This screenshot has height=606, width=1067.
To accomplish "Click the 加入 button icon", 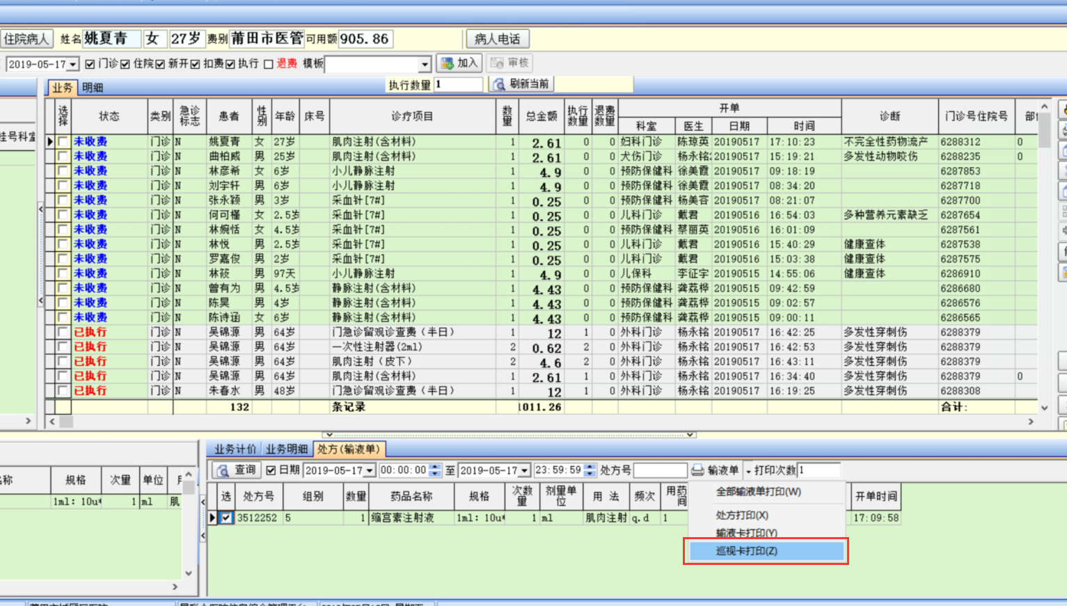I will pyautogui.click(x=448, y=63).
